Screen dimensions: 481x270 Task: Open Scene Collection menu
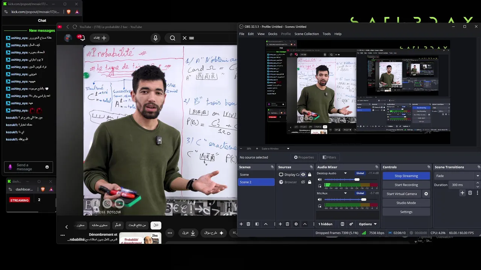[307, 34]
